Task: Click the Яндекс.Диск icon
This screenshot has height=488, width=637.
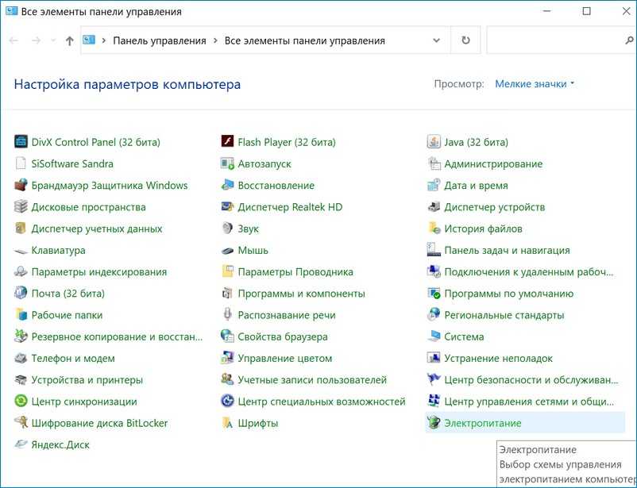Action: (21, 444)
